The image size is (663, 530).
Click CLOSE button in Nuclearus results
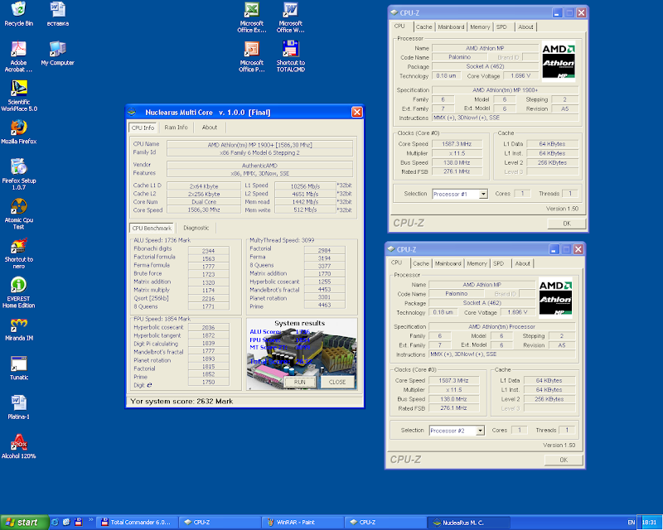337,382
